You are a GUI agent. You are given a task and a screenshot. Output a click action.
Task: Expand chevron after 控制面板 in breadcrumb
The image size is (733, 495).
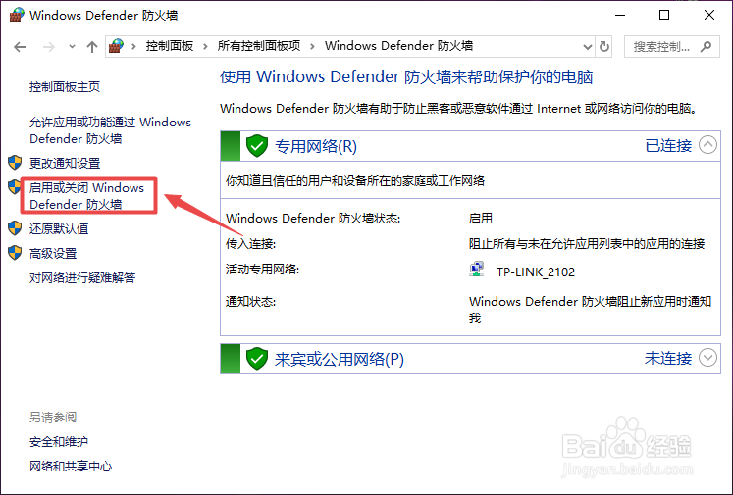coord(205,46)
